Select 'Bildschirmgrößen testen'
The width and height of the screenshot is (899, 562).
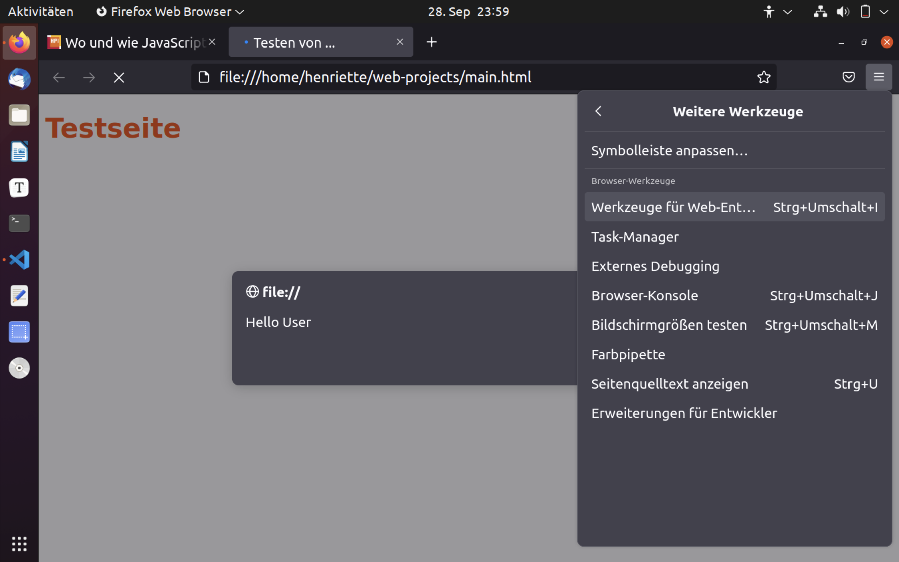734,325
